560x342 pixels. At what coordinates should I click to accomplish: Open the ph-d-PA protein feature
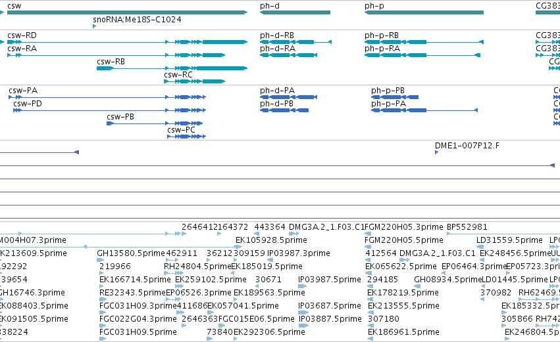(x=289, y=97)
